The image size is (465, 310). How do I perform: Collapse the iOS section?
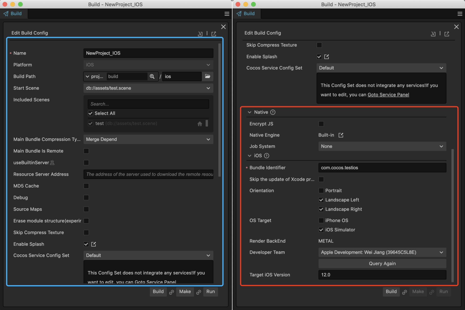(x=250, y=156)
